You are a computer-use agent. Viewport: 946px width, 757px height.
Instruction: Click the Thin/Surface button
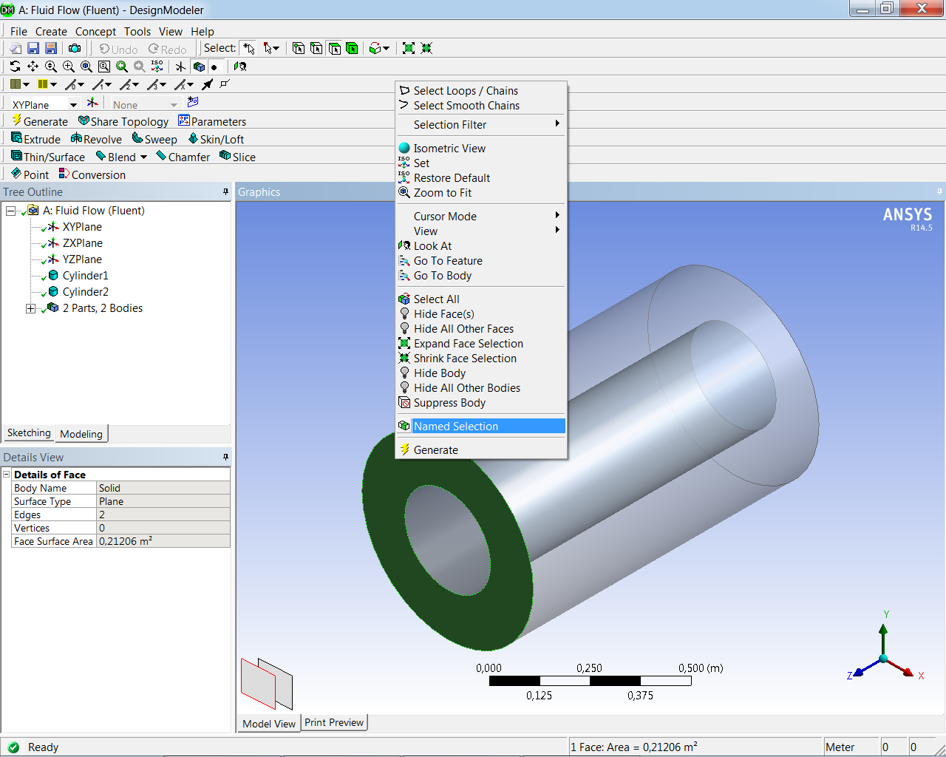pyautogui.click(x=48, y=157)
